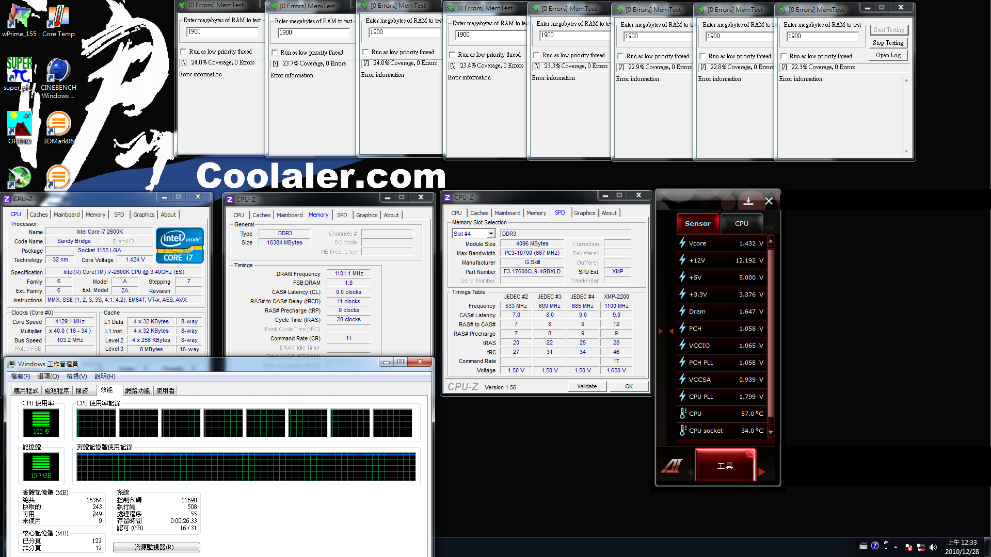Show hidden tray icons arrow
The image size is (991, 557).
(x=896, y=547)
